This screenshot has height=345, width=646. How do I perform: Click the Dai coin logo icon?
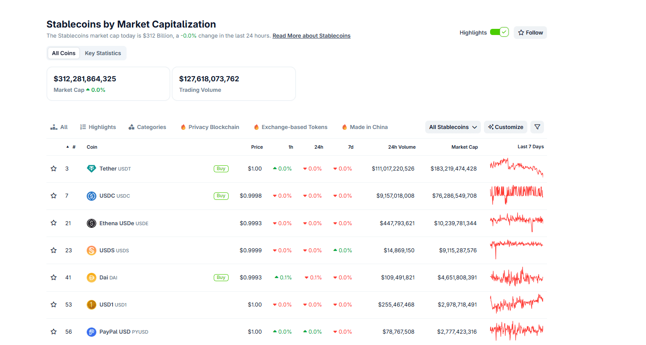(91, 278)
